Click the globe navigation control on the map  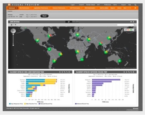coord(13,31)
